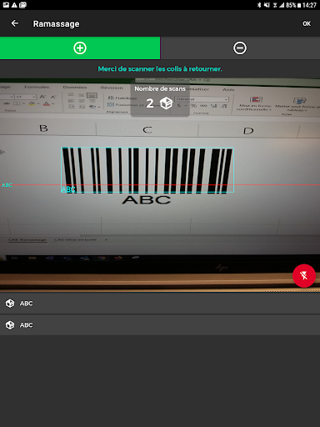The width and height of the screenshot is (320, 427).
Task: Tap the muted sound icon in status bar
Action: [267, 5]
